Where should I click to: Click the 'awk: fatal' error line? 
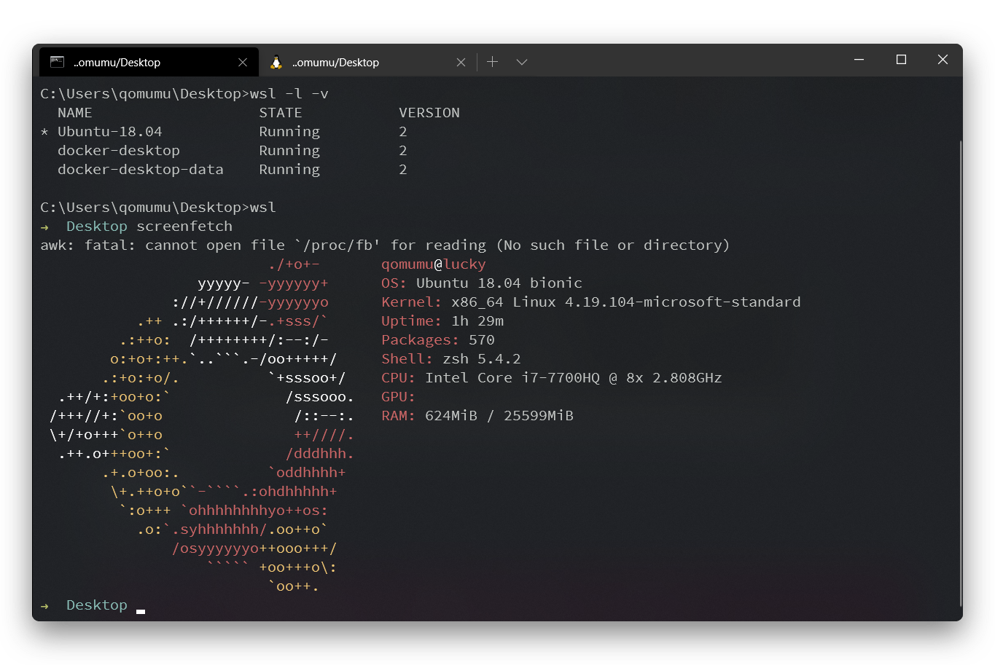pos(385,245)
